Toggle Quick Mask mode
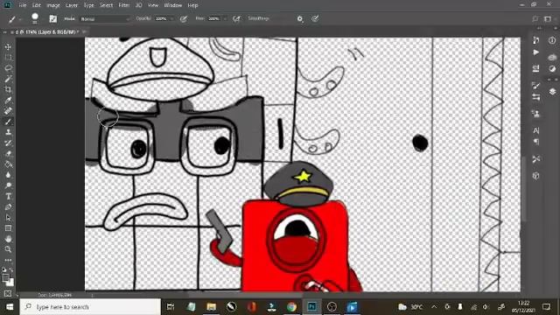 8,294
